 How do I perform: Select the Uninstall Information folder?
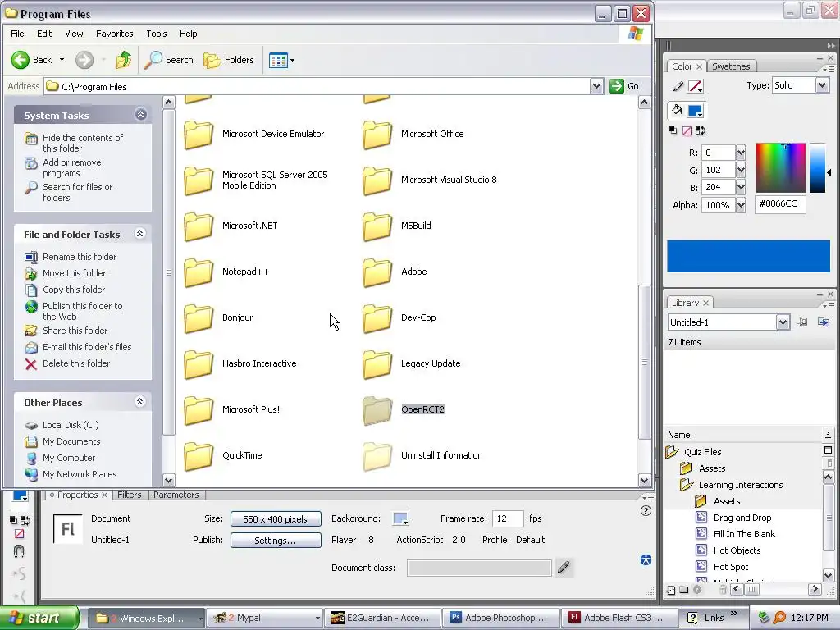[422, 455]
